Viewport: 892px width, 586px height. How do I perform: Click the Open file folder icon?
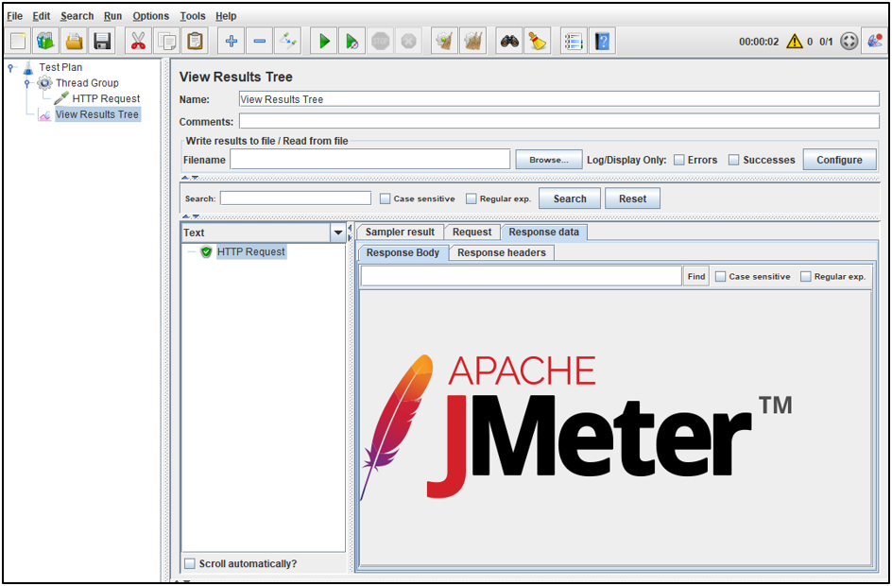(74, 42)
